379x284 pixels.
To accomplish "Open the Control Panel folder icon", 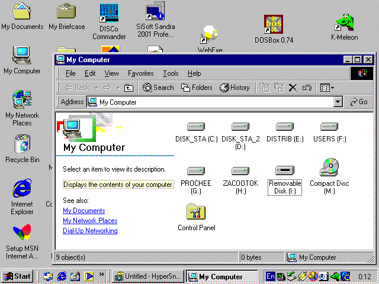I will [196, 212].
